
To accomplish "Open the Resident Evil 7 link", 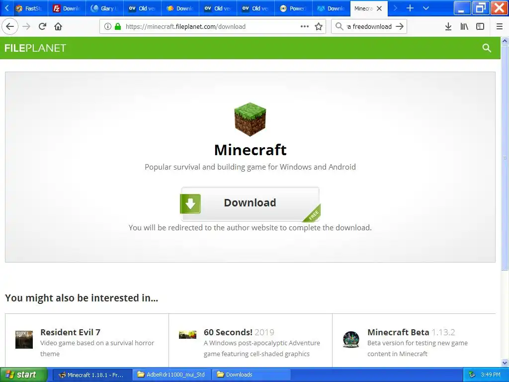I will 71,332.
